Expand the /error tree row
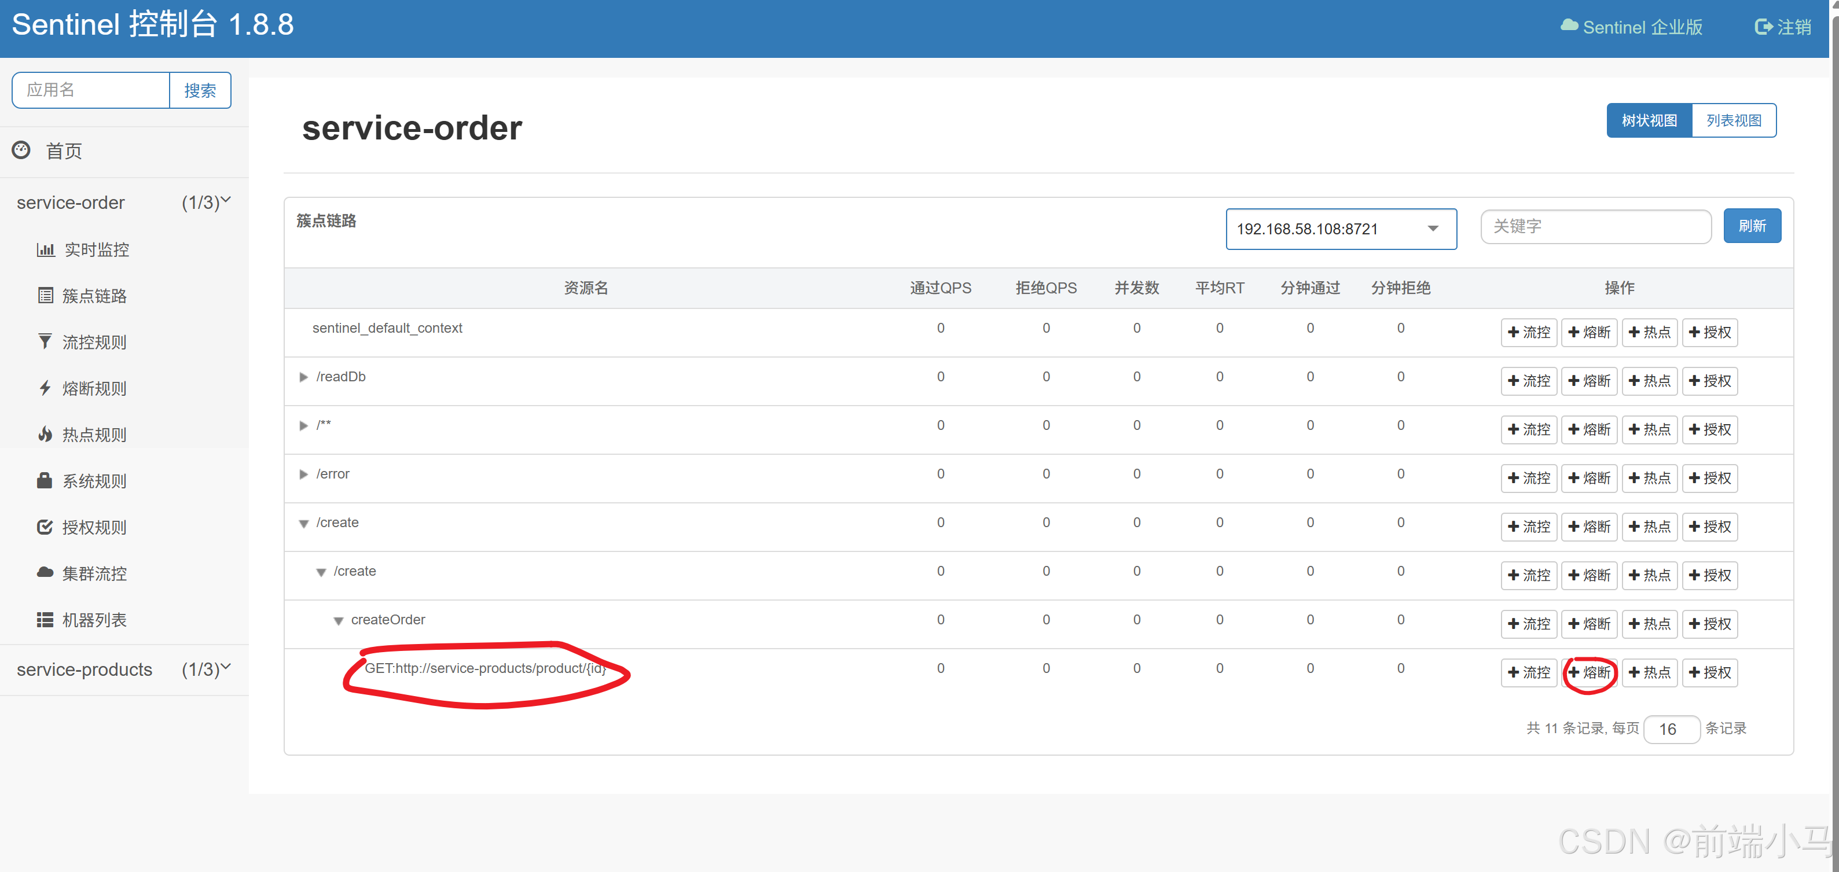The image size is (1839, 872). click(x=303, y=474)
